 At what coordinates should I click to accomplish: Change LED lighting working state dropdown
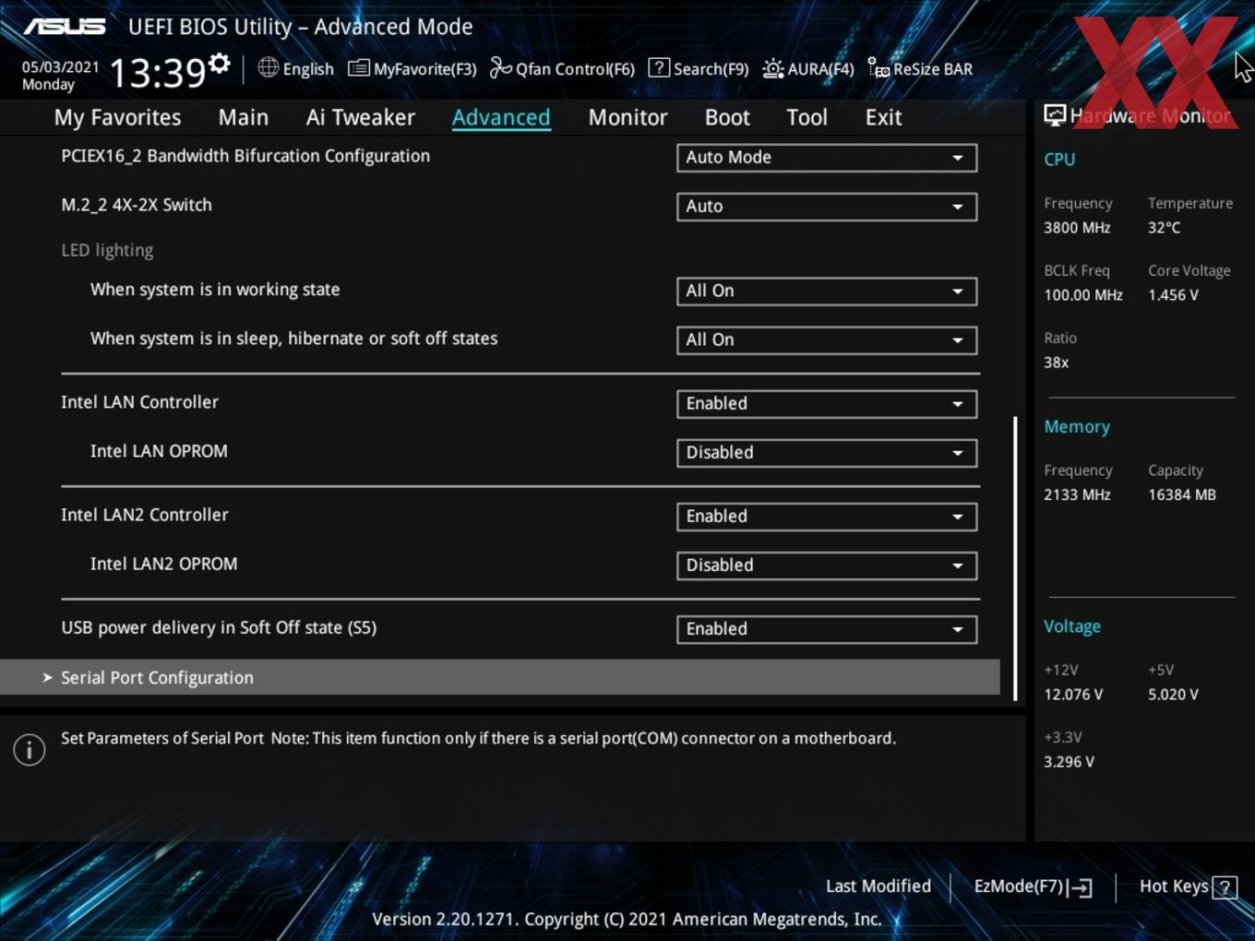click(x=827, y=291)
